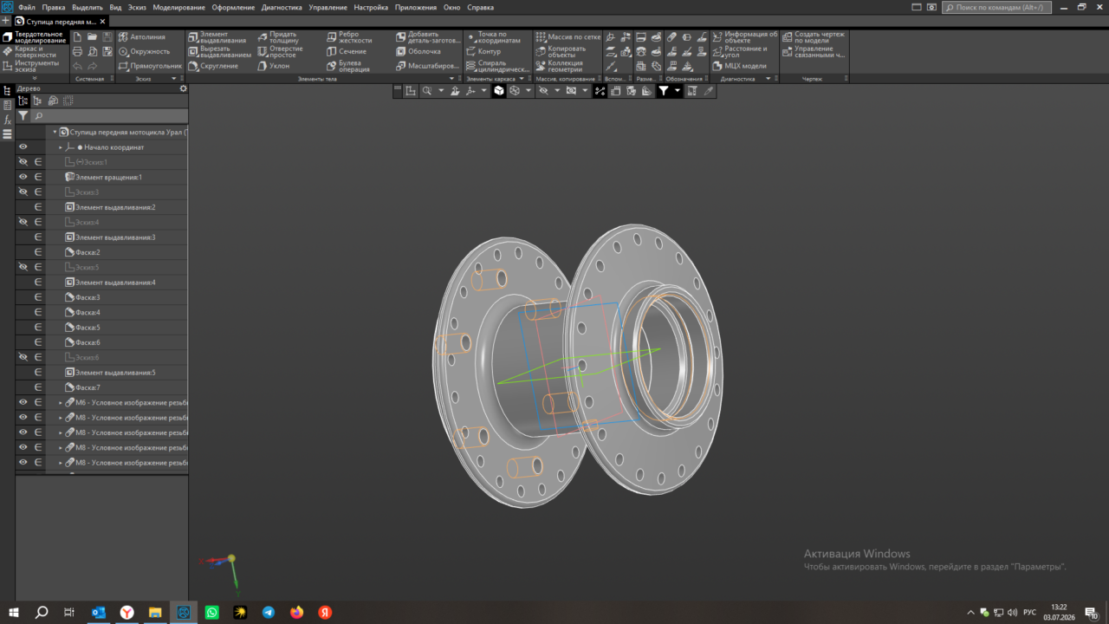
Task: Select the Массив по сетке tool
Action: point(567,37)
